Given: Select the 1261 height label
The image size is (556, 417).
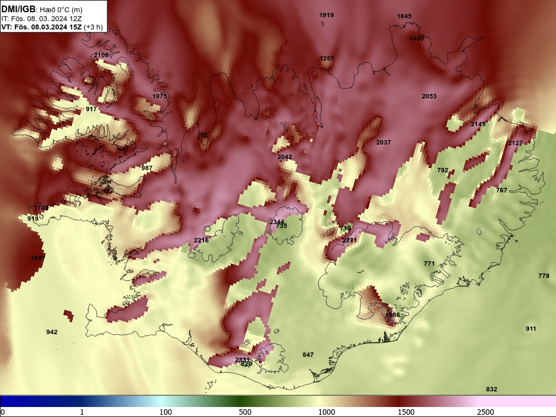Looking at the screenshot, I should tap(327, 58).
